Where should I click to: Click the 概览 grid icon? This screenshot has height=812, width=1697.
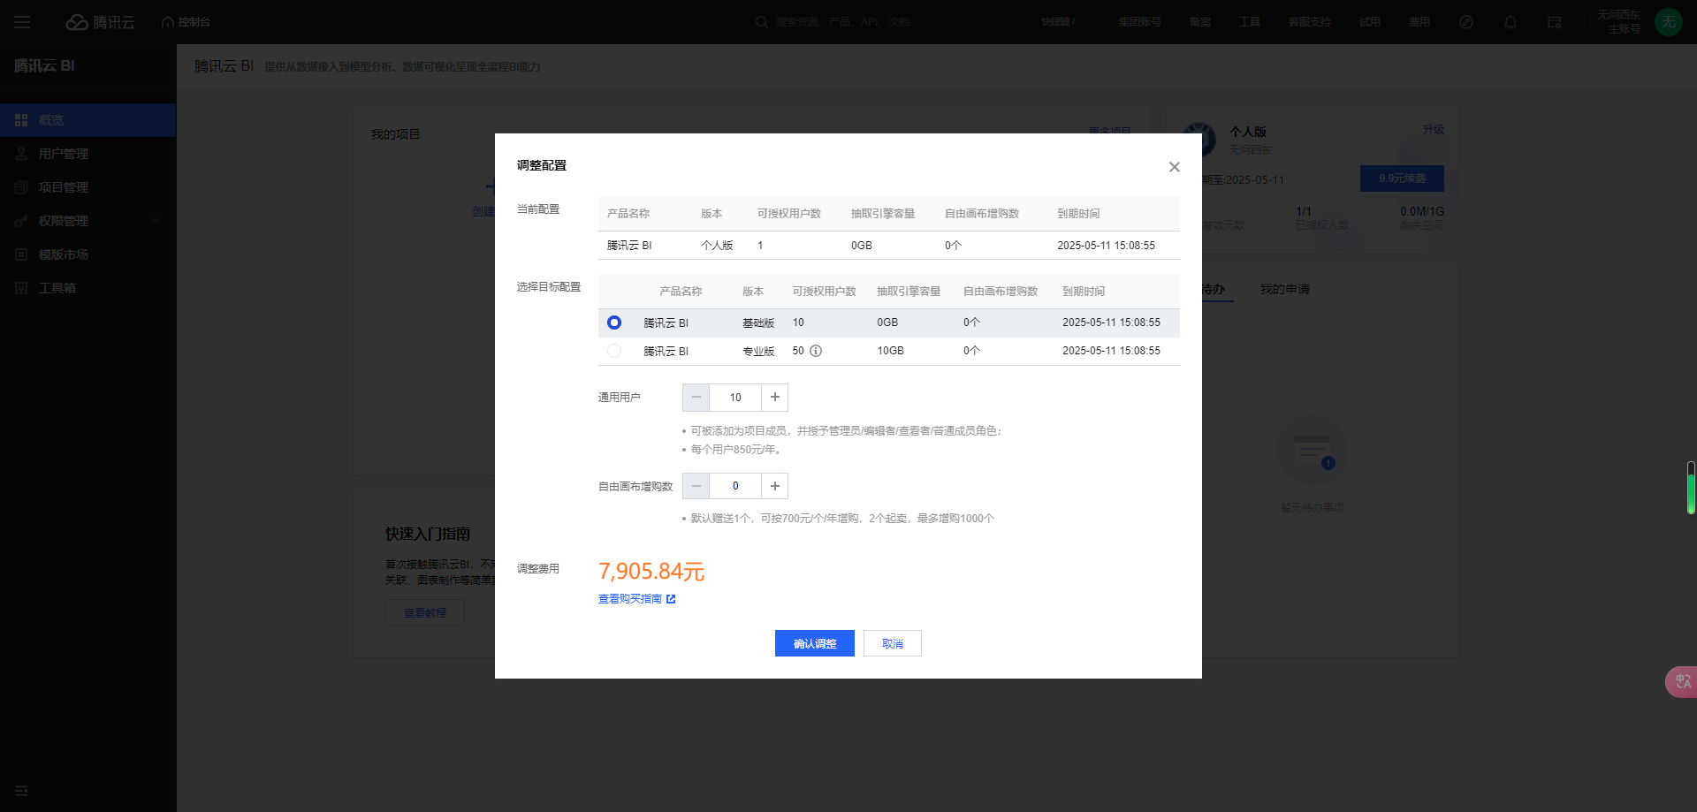click(x=21, y=120)
